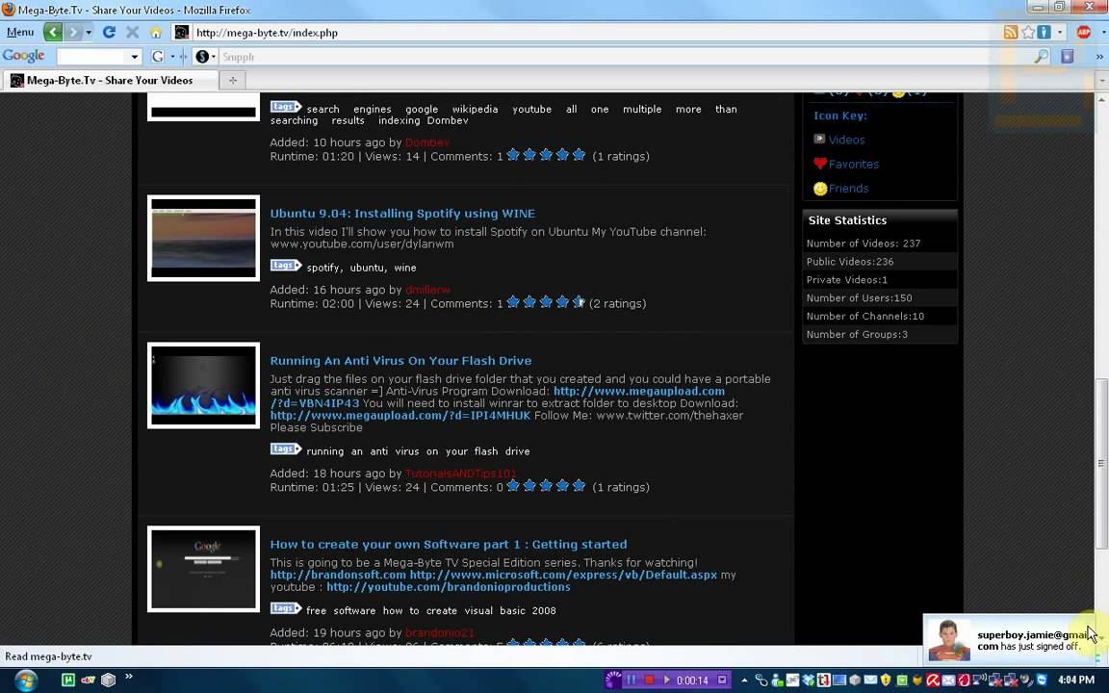Click the Spotify video thumbnail
The image size is (1109, 693).
point(204,239)
